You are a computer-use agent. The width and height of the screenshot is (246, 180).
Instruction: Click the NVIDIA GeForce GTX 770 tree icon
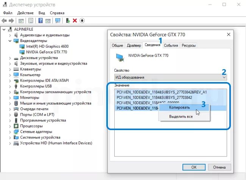[22, 52]
